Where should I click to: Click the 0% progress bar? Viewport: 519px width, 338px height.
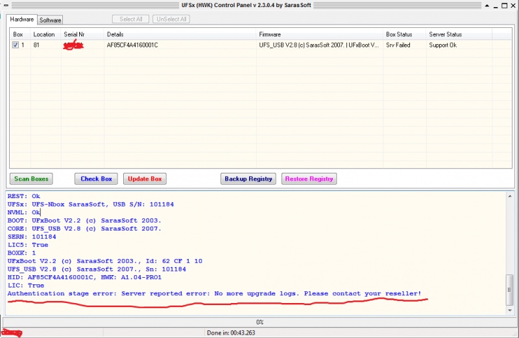pos(259,322)
